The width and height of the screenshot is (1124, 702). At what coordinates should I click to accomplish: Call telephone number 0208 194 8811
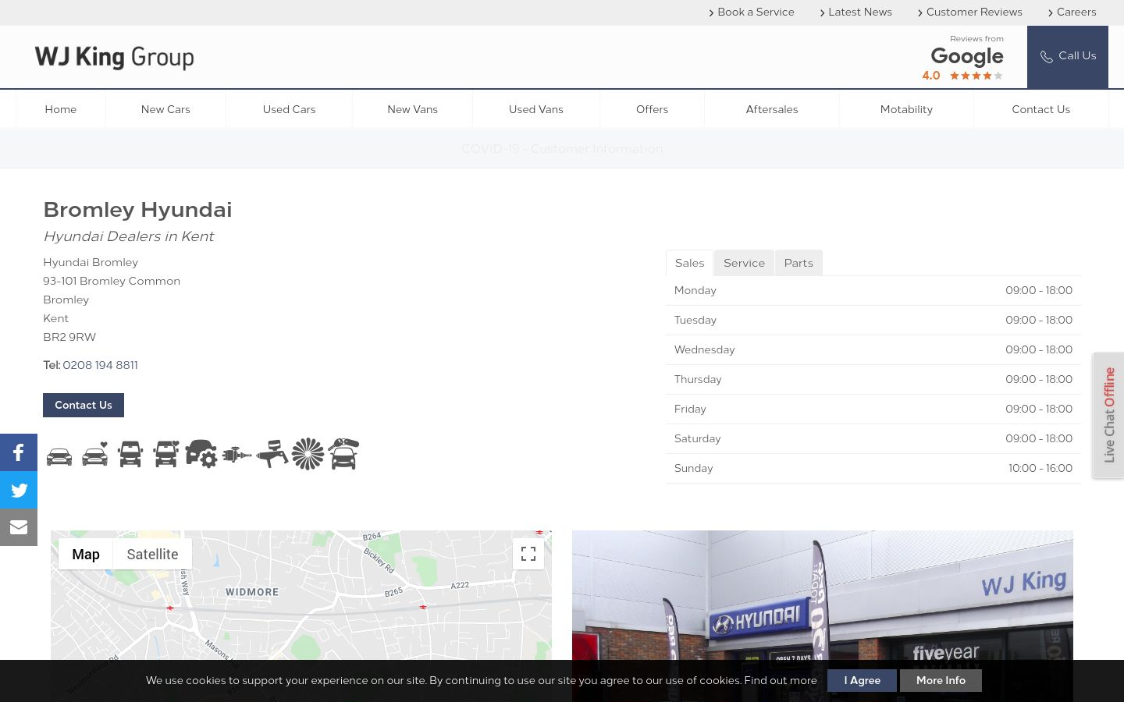(x=100, y=365)
